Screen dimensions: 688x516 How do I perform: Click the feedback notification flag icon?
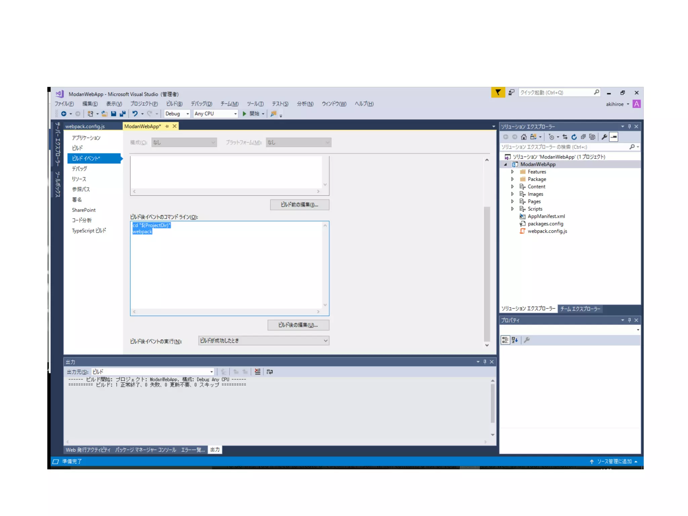pyautogui.click(x=498, y=92)
